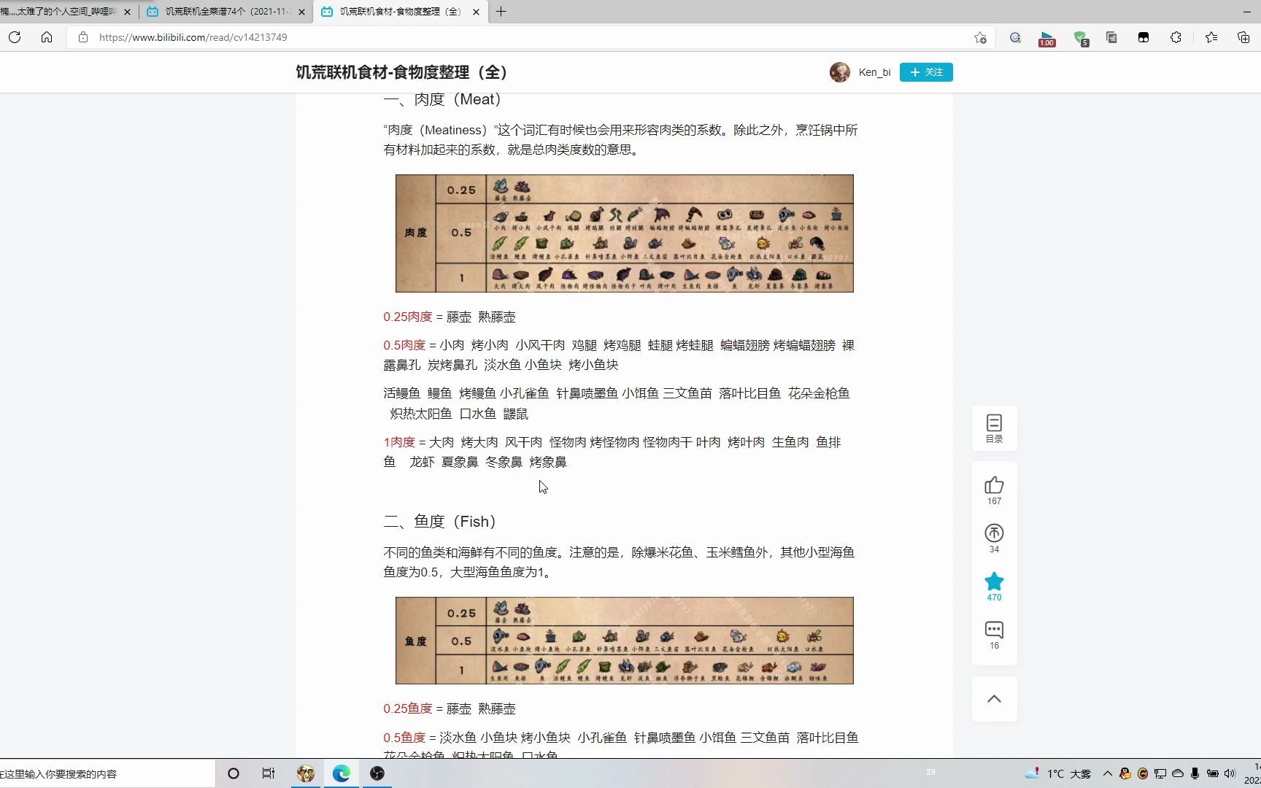The width and height of the screenshot is (1261, 788).
Task: Open the browser favorites list icon
Action: pos(1211,37)
